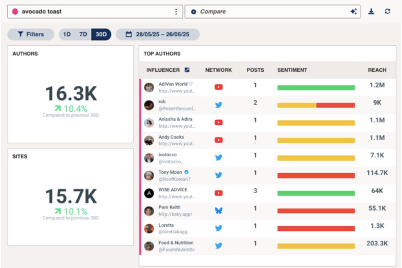Sort by the SENTIMENT column header
402x268 pixels.
tap(292, 70)
